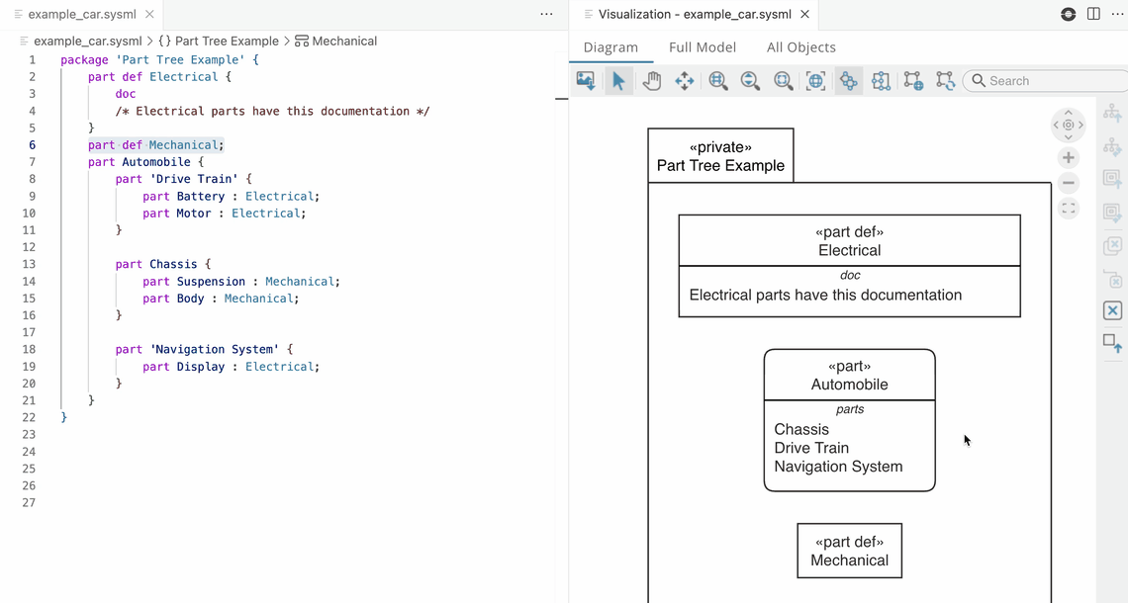
Task: Click the globe centering icon in the toolbar
Action: coord(815,80)
